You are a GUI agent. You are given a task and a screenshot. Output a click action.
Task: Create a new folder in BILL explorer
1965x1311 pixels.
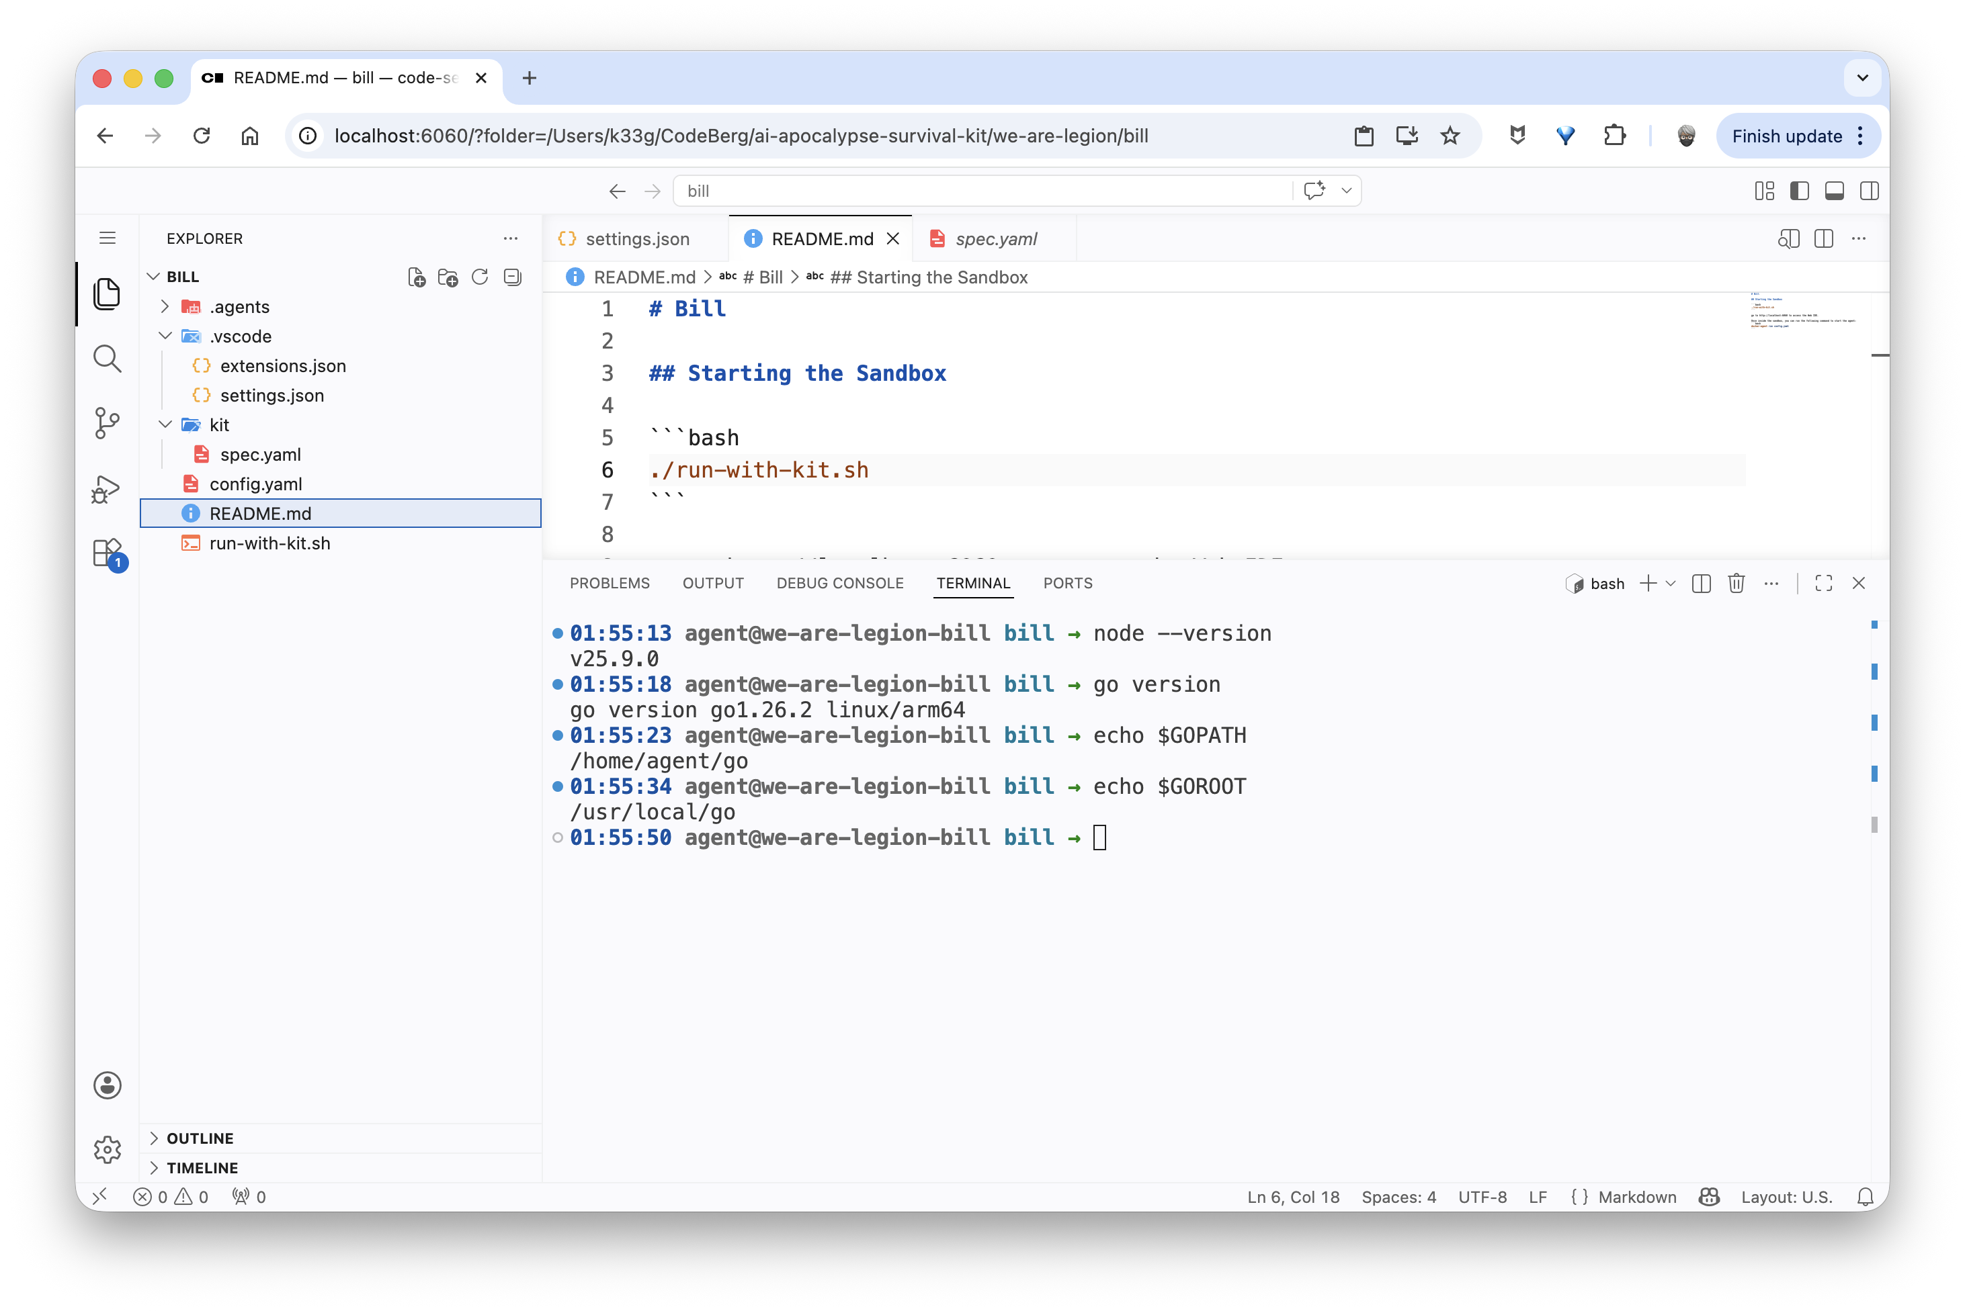(448, 277)
